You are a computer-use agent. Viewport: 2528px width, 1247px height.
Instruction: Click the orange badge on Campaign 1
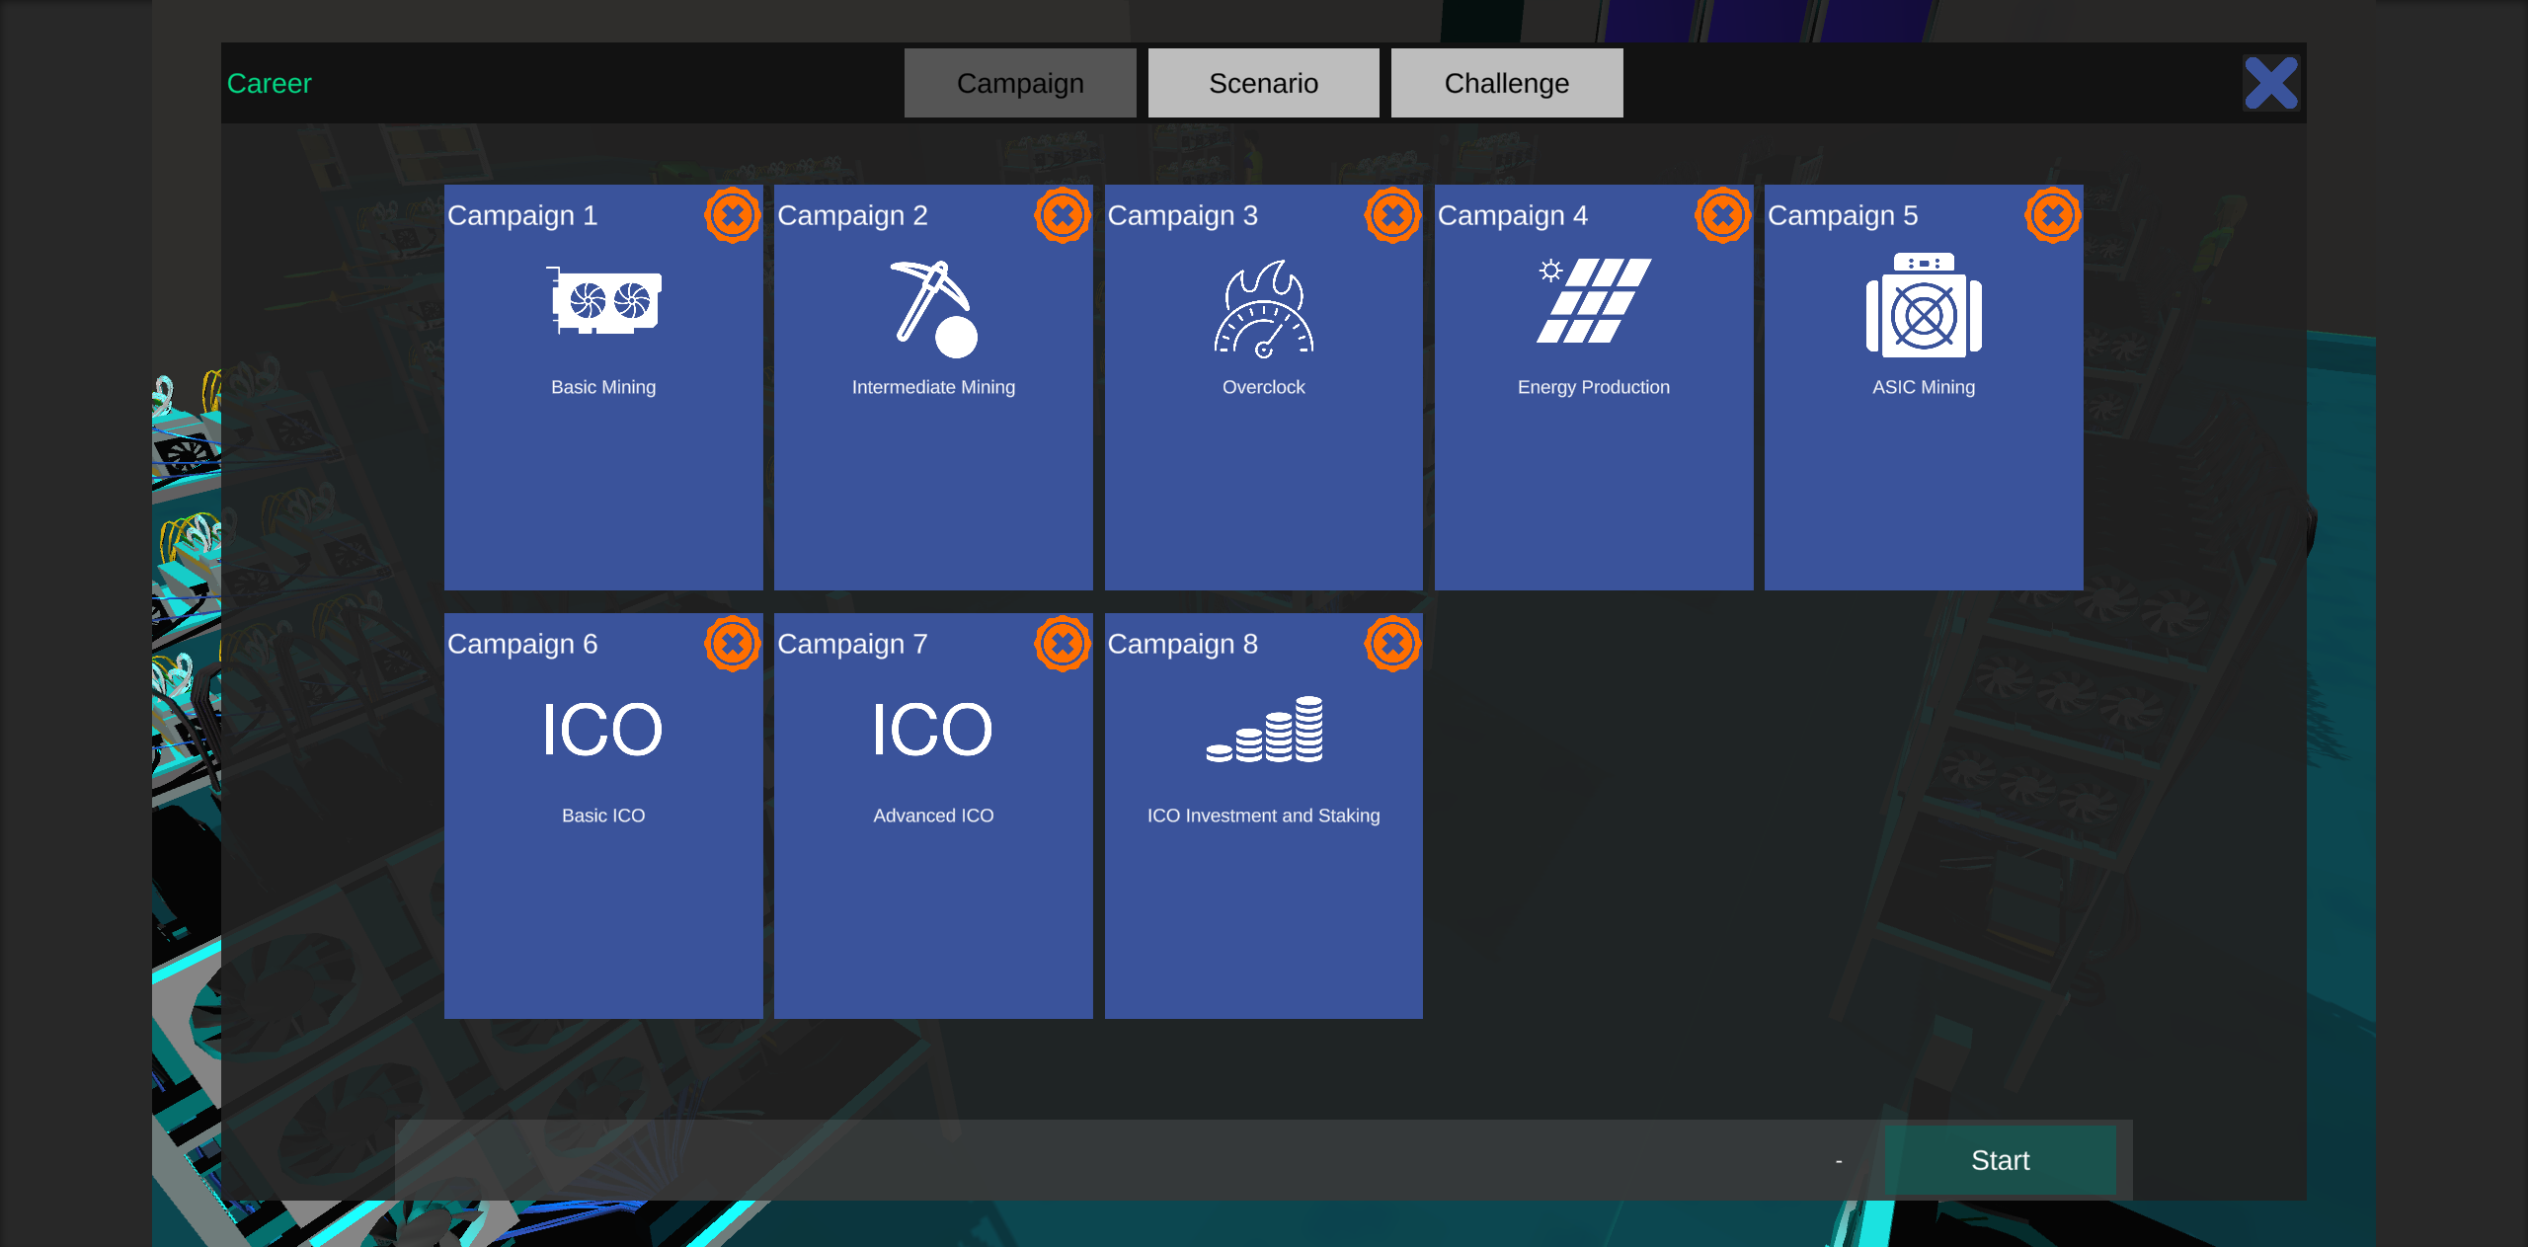pos(733,215)
